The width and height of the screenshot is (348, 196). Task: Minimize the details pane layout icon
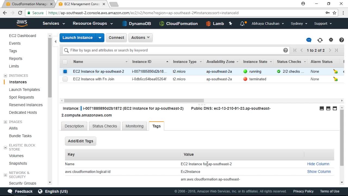(322, 108)
